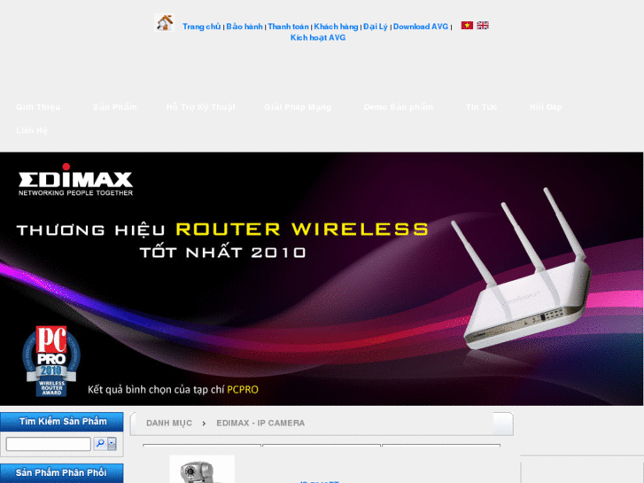Screen dimensions: 644x483
Task: Click inside the product search field
Action: click(49, 444)
